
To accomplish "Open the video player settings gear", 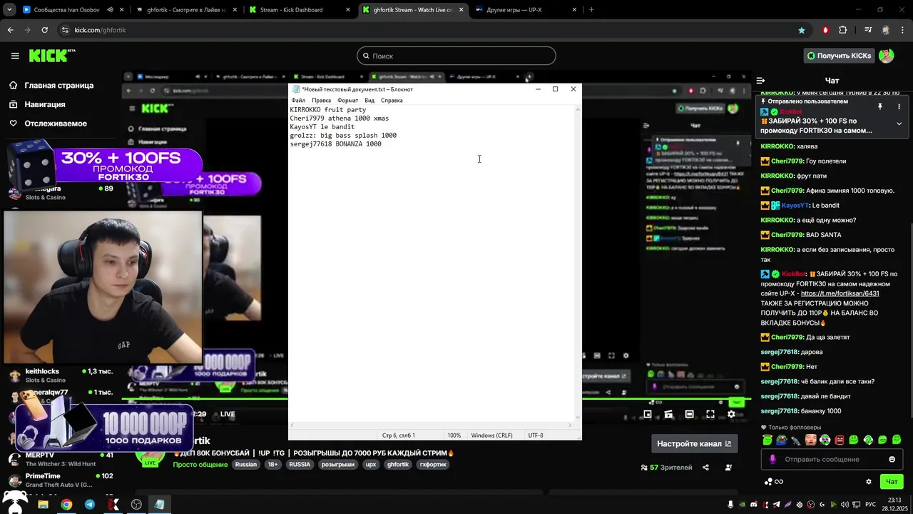I will [731, 414].
